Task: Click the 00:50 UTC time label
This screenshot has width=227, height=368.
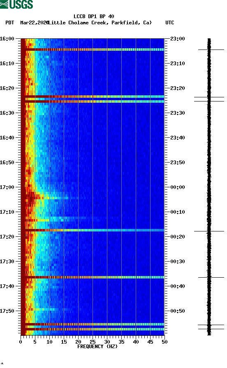Action: click(178, 311)
